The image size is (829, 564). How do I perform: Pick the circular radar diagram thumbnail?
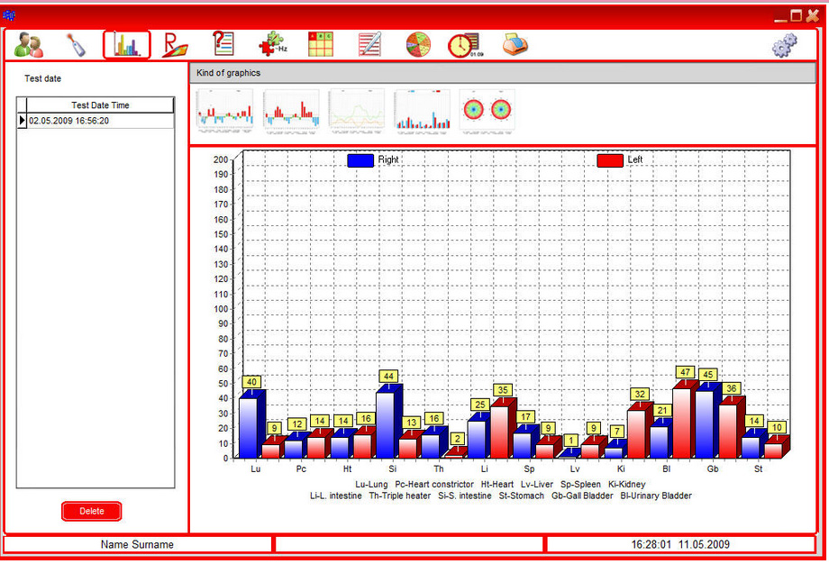pyautogui.click(x=487, y=111)
